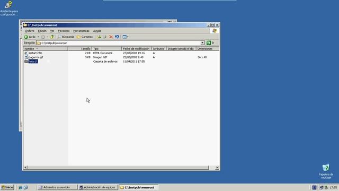The width and height of the screenshot is (339, 191).
Task: Sort by Tipo column header
Action: (106, 49)
